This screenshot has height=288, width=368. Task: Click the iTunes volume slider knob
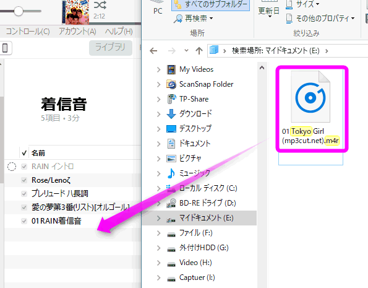[19, 11]
